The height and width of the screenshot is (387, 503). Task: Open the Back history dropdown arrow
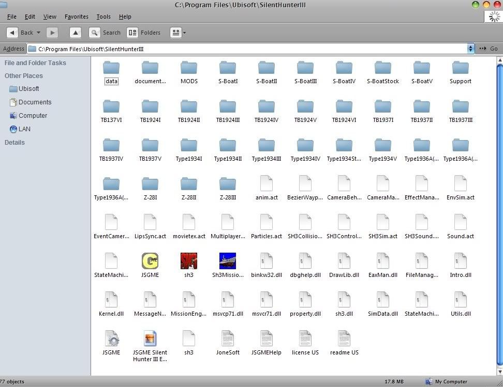point(38,33)
